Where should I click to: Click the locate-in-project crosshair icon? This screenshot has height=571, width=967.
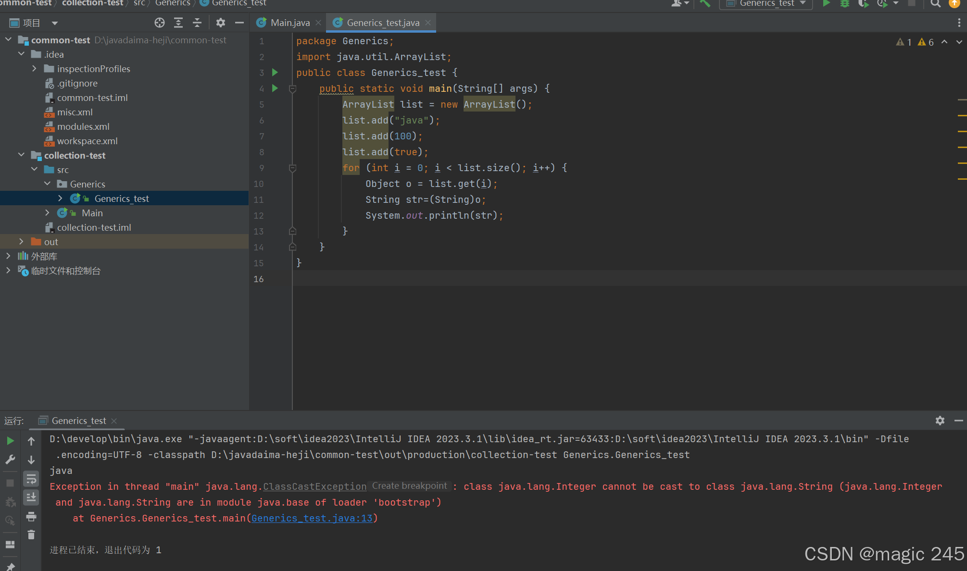click(x=160, y=23)
